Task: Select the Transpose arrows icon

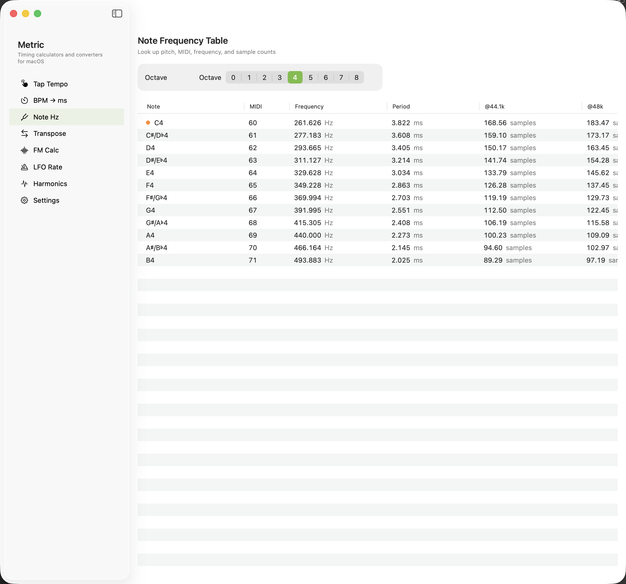Action: 25,133
